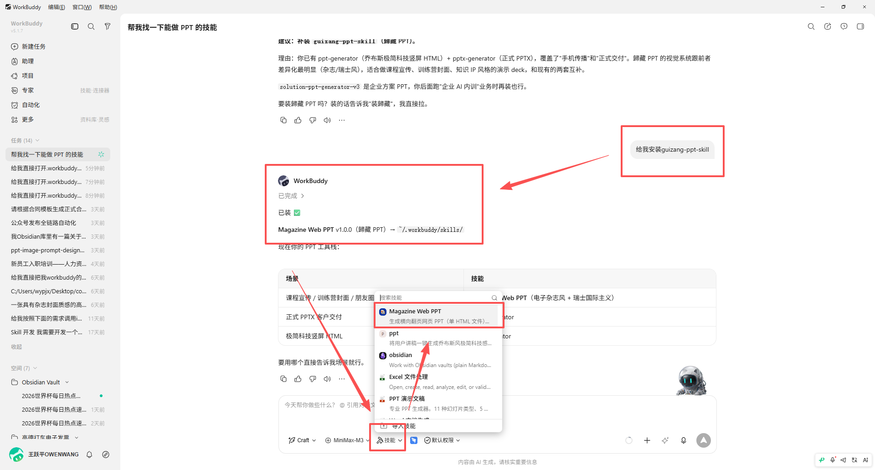Screen dimensions: 875x470
Task: Send message with round arrow button
Action: click(704, 440)
